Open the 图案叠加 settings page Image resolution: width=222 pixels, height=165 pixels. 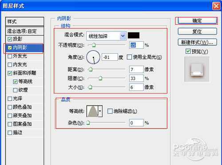[x=22, y=124]
